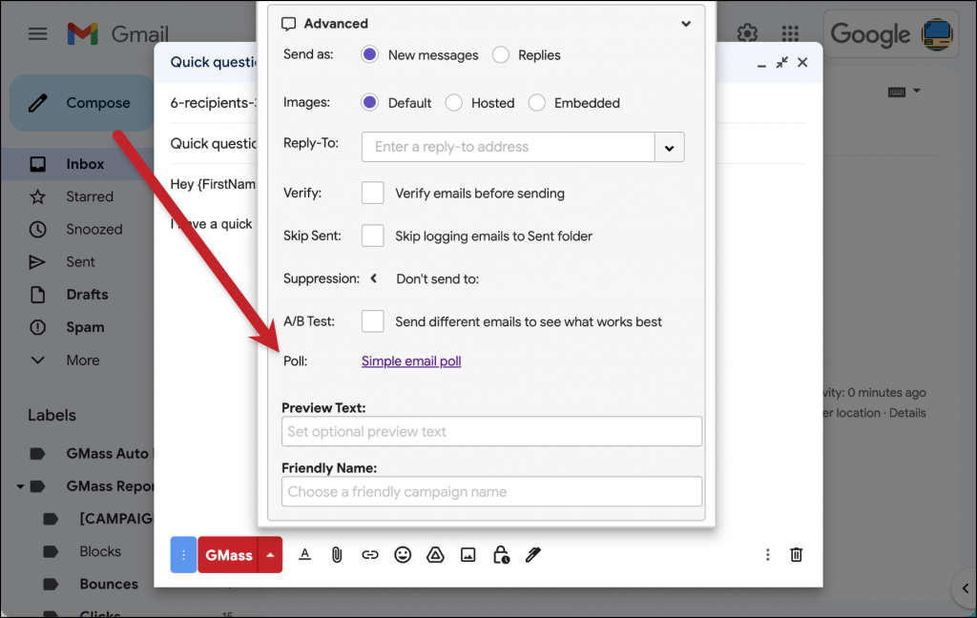
Task: Collapse the Advanced panel chevron
Action: point(685,23)
